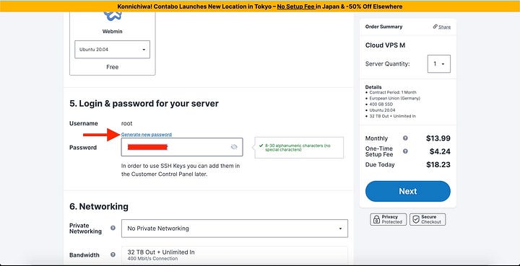Click the Order Summary heading

pyautogui.click(x=383, y=27)
